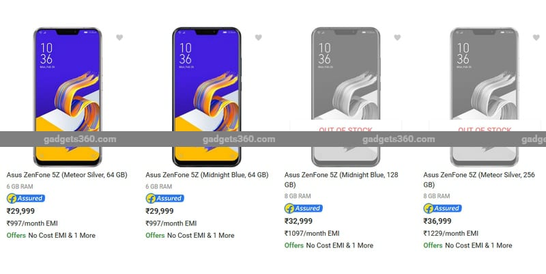
Task: Click the ₹32,999 price listing
Action: [x=298, y=221]
